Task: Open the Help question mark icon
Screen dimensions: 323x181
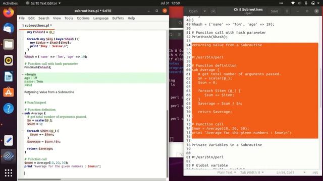Action: [x=9, y=109]
